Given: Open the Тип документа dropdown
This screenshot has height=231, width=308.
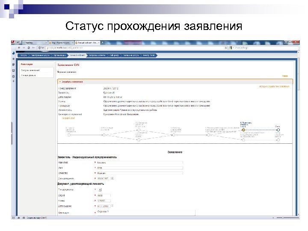Looking at the screenshot, I should tap(100, 190).
